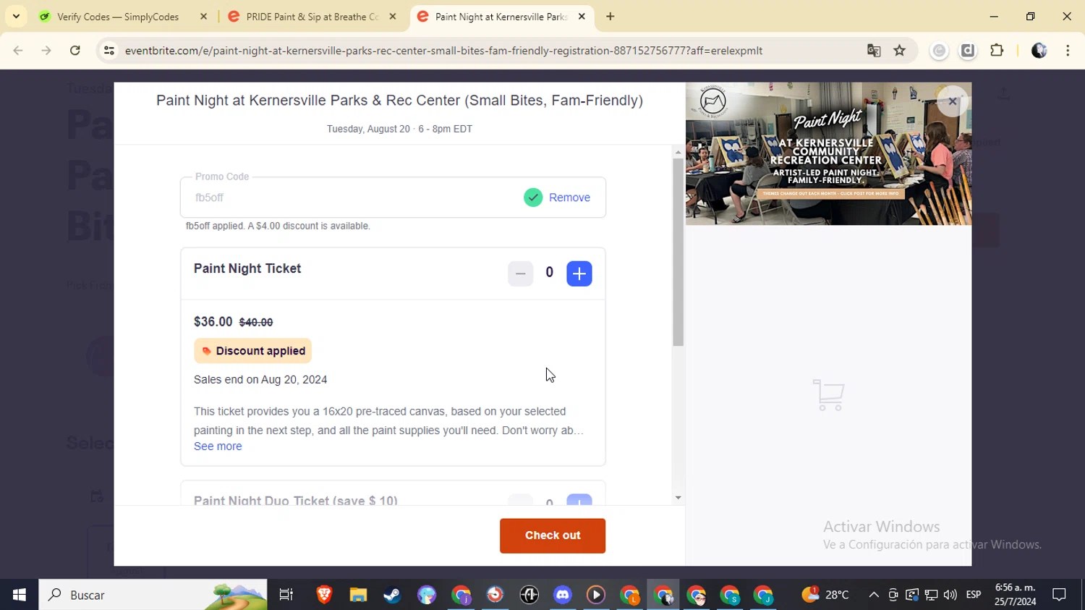View site information icon in address bar
The width and height of the screenshot is (1085, 610).
point(109,51)
